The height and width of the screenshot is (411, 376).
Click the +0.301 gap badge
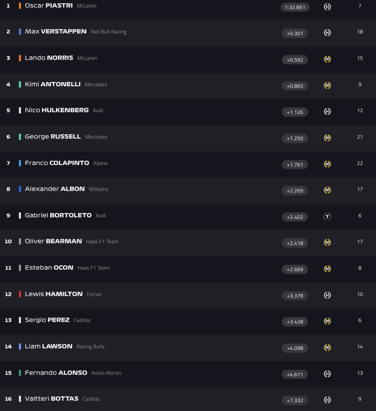pos(295,33)
